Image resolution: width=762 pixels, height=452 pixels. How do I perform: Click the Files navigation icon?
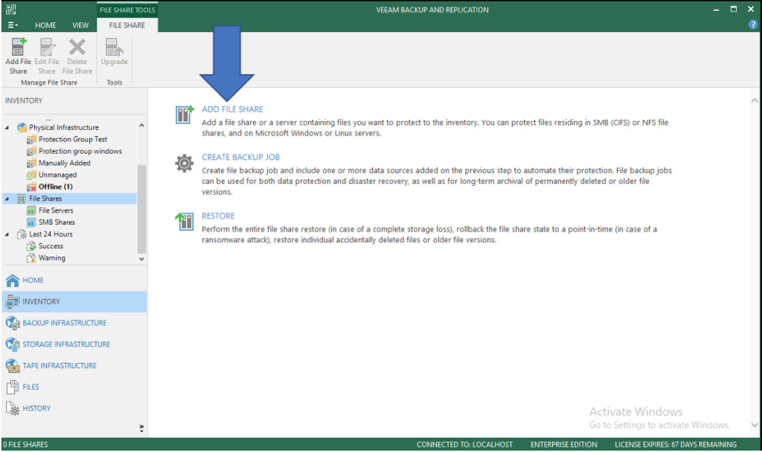coord(13,387)
